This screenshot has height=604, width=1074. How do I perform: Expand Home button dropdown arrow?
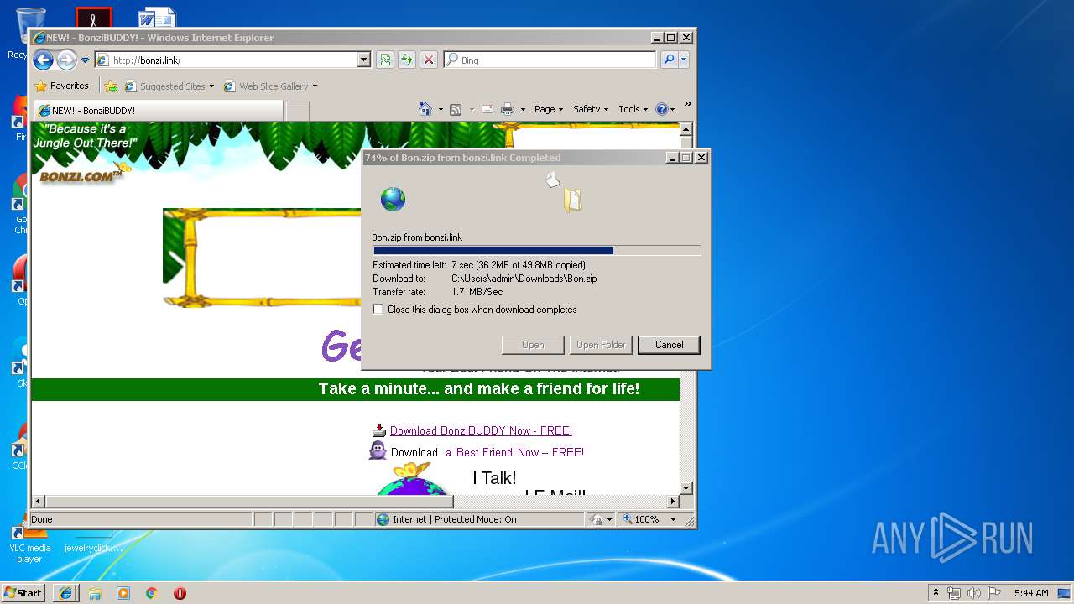pyautogui.click(x=441, y=110)
